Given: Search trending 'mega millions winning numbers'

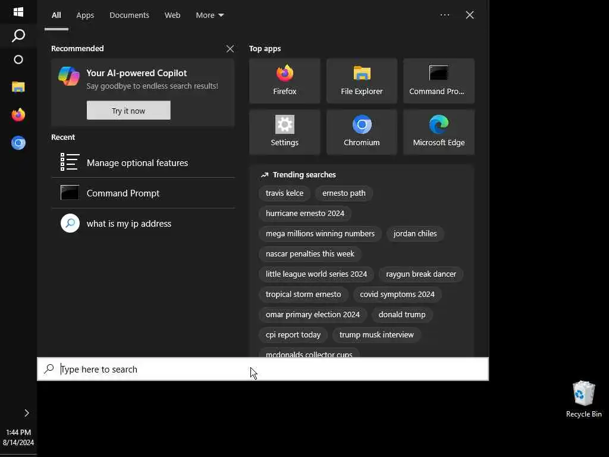Looking at the screenshot, I should pos(320,233).
